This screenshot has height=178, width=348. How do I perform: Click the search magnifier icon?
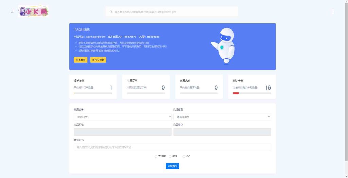[x=111, y=12]
